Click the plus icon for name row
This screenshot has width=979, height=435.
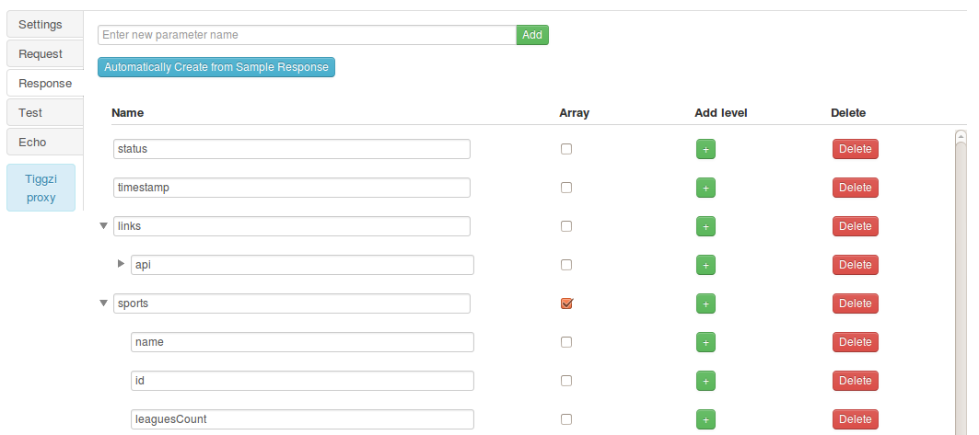tap(705, 342)
